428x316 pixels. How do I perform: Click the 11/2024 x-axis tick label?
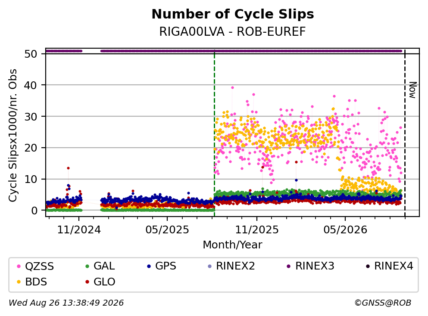[x=79, y=230]
